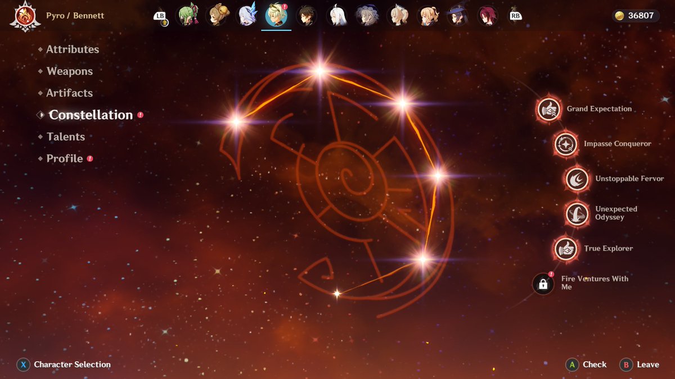The image size is (675, 379).
Task: Open the Unstoppable Fervor constellation icon
Action: 577,179
